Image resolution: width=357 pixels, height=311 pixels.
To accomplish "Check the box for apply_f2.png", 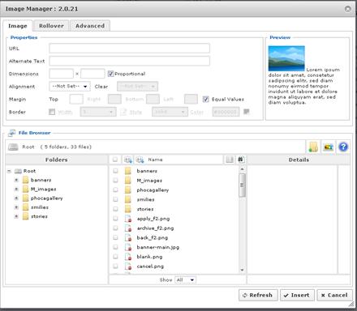I will (115, 219).
